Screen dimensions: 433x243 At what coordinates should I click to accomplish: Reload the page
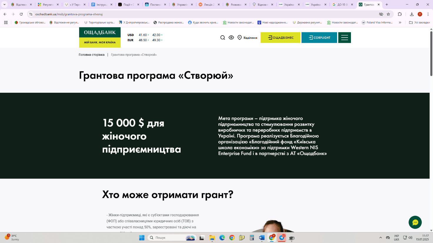(x=21, y=14)
